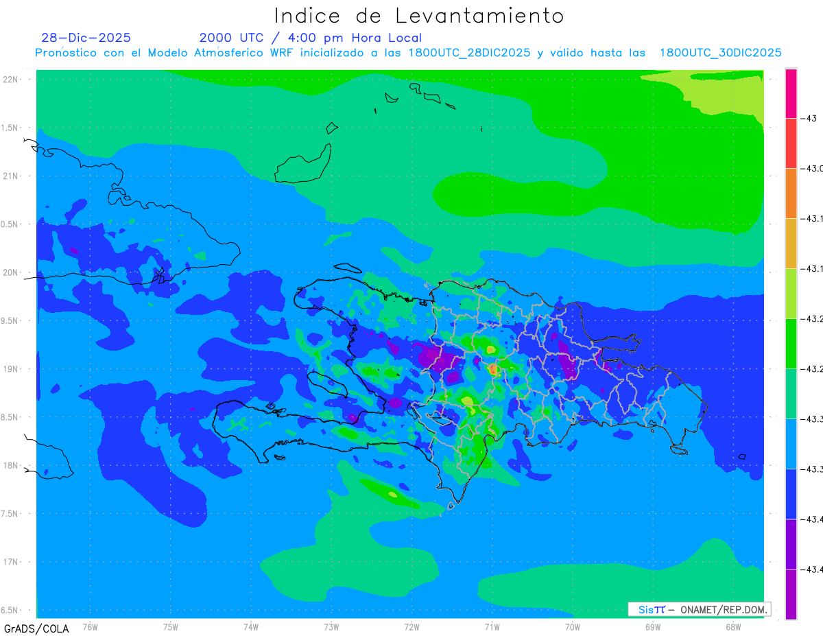Click the '7.5N' latitude label

pos(10,515)
